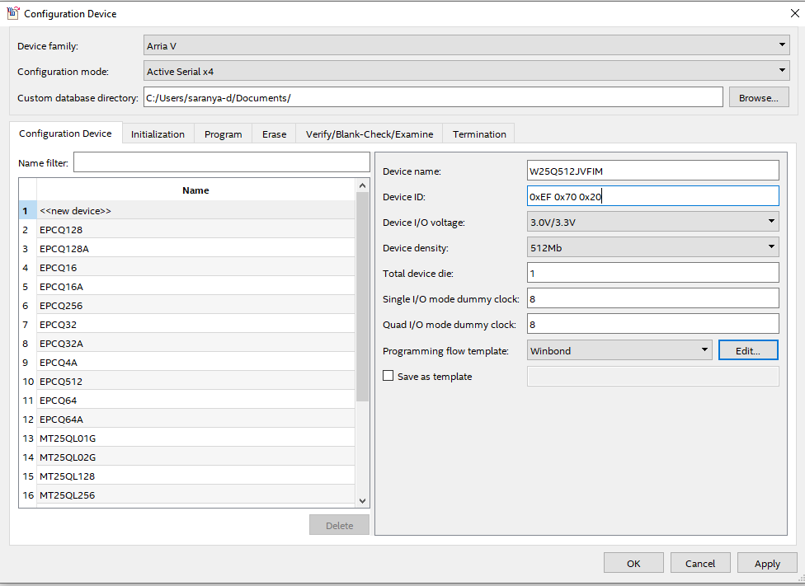The height and width of the screenshot is (586, 805).
Task: Open the Termination tab
Action: pyautogui.click(x=479, y=134)
